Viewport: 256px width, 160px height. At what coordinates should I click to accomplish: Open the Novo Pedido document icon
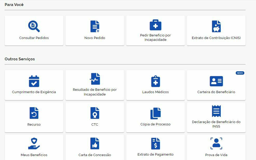(x=95, y=26)
